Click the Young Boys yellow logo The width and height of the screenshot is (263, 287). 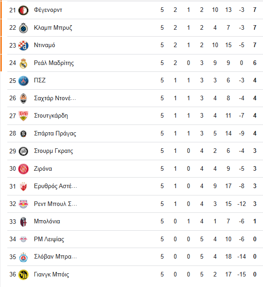23,275
